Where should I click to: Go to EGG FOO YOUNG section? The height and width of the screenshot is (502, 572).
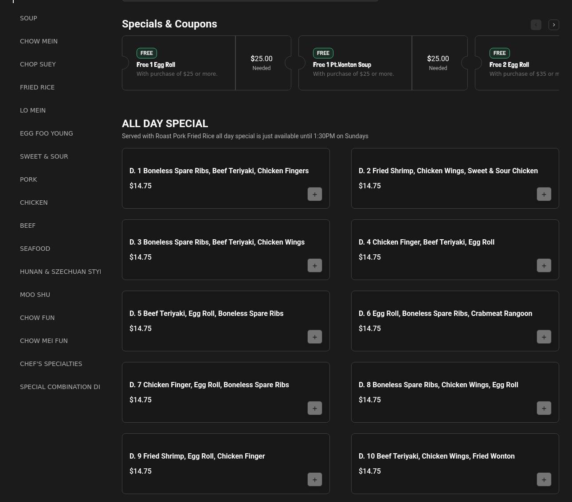pos(47,133)
